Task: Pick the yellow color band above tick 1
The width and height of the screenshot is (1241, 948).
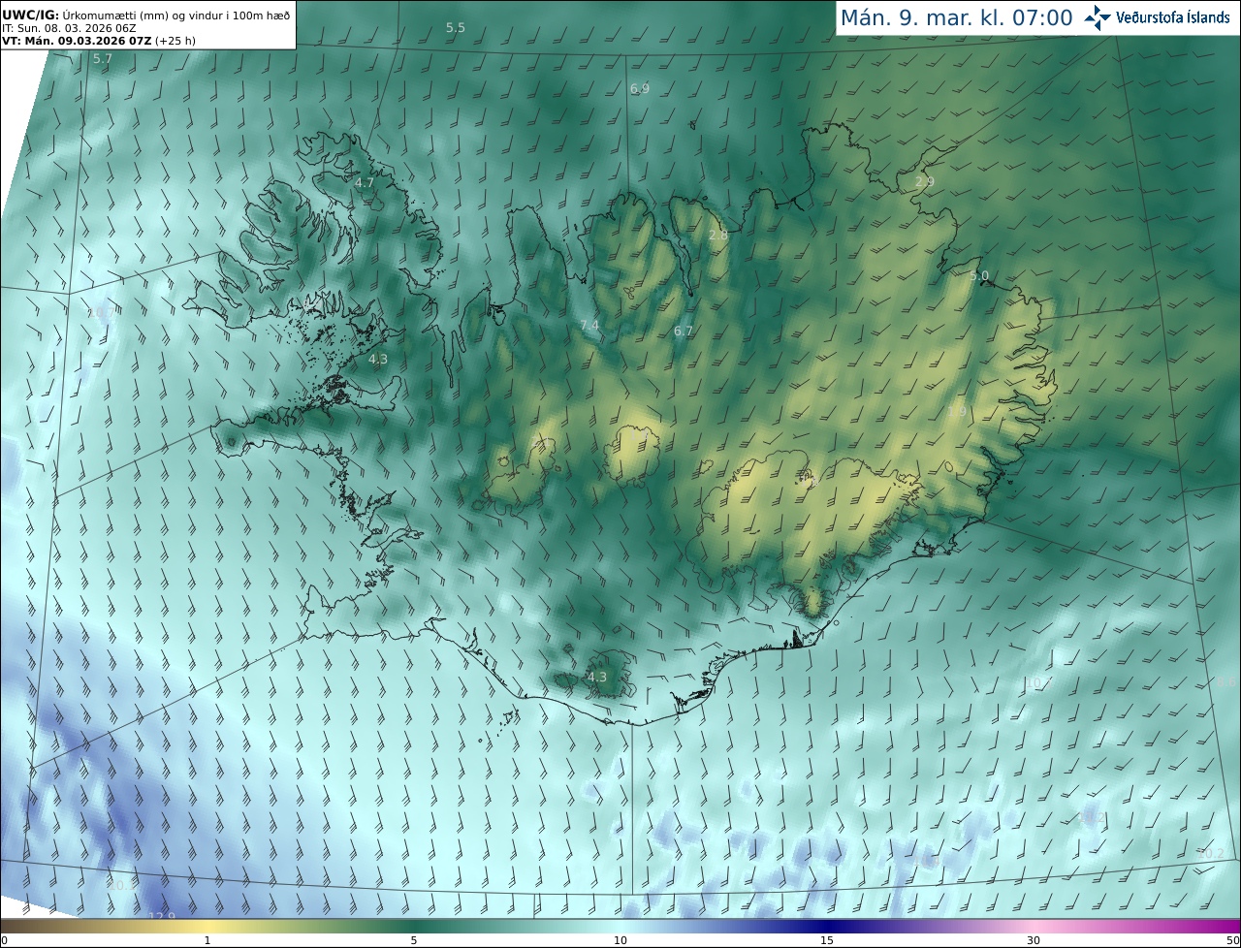Action: click(207, 926)
